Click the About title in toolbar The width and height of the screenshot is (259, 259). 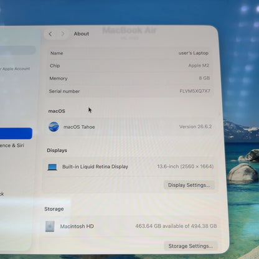pos(82,34)
